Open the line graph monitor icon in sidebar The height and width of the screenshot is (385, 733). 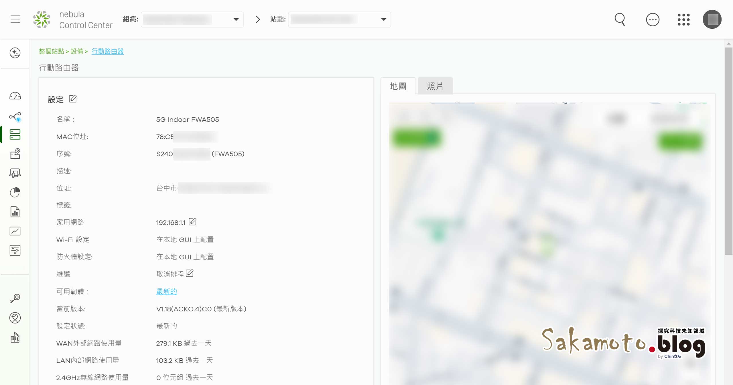click(15, 231)
